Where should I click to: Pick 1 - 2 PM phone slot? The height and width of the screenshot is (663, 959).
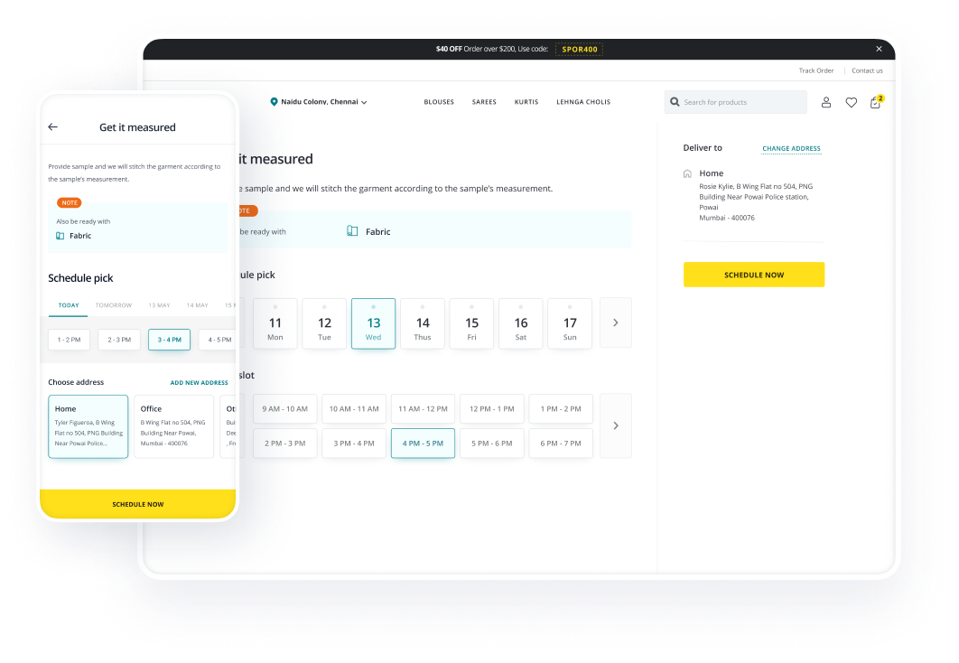(x=70, y=340)
